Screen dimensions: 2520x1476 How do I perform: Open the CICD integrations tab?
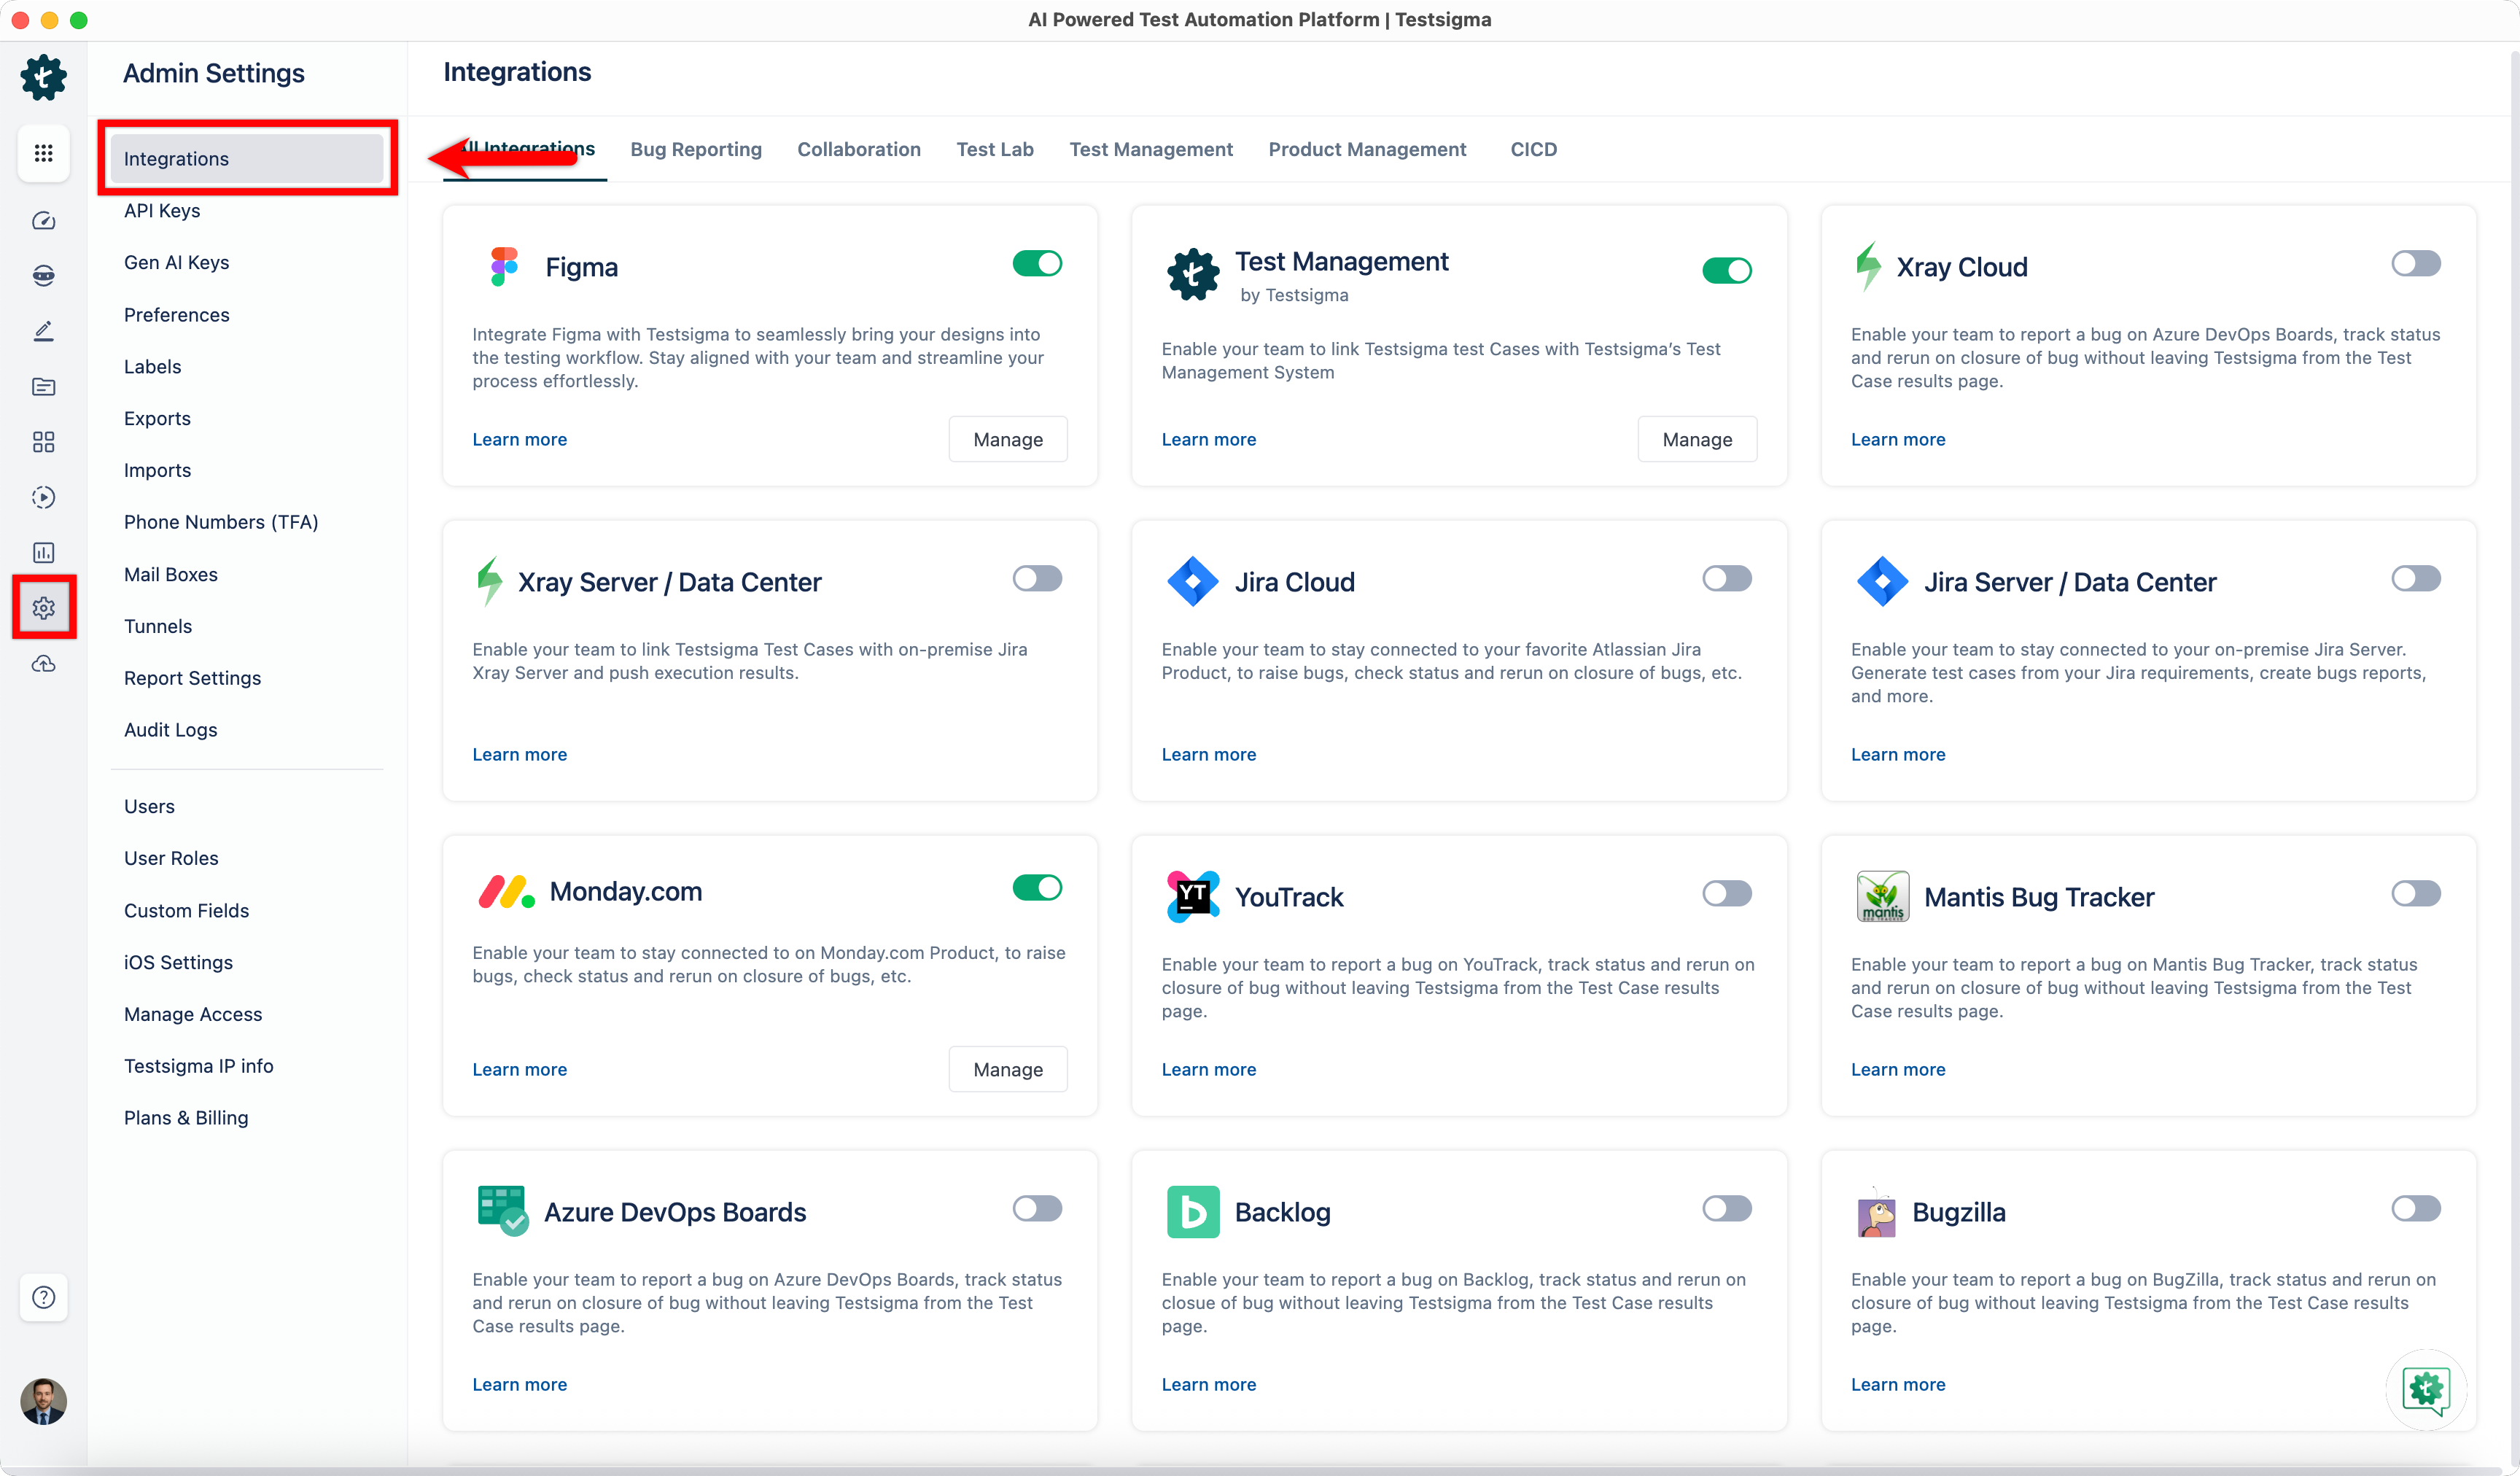1534,149
